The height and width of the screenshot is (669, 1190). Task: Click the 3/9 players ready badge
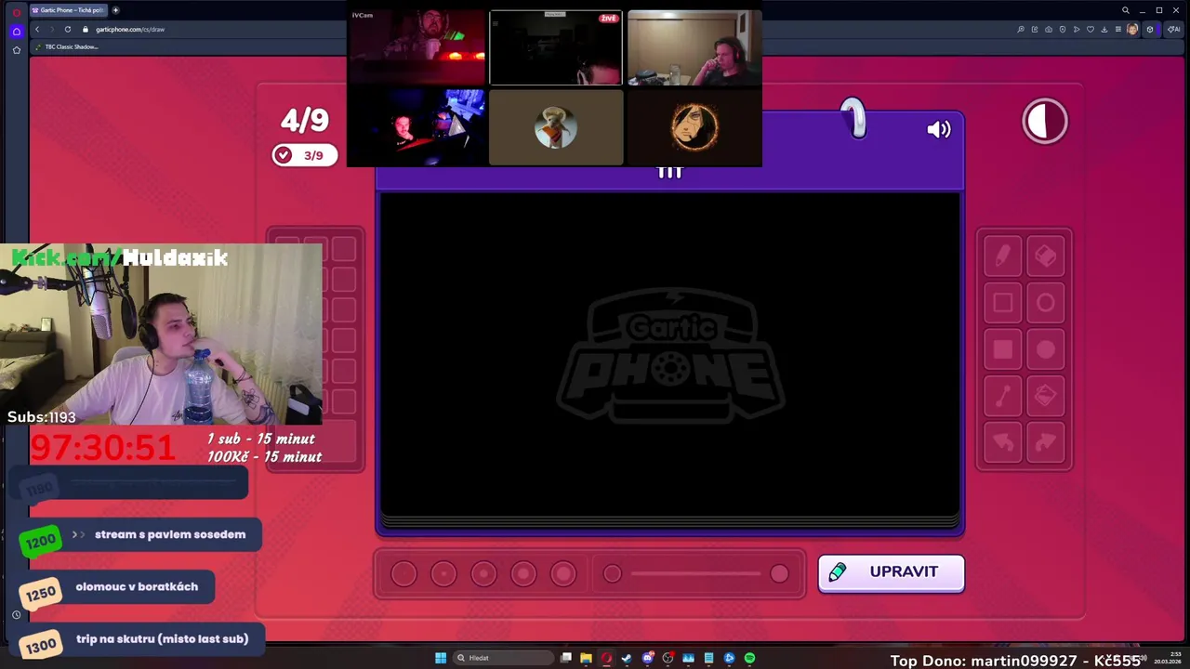[x=305, y=155]
